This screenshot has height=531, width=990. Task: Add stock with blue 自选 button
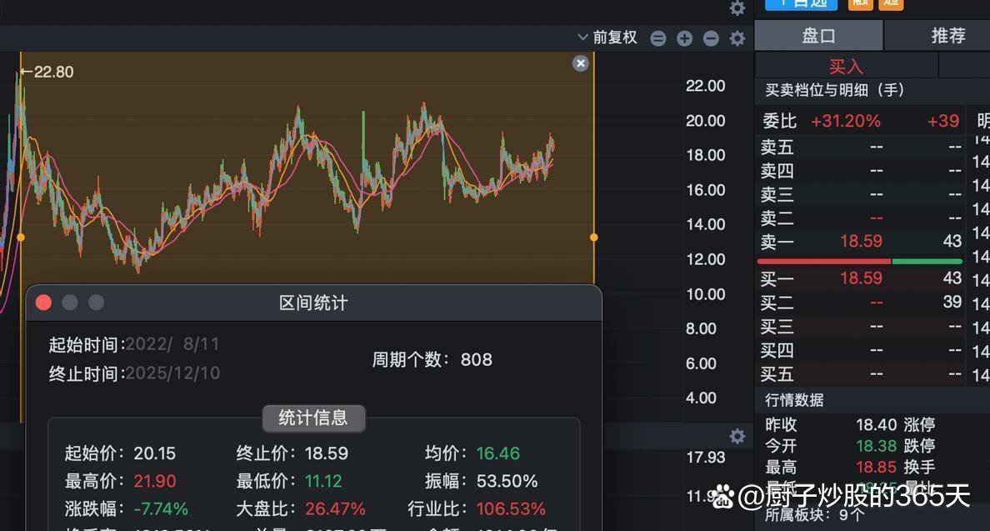[800, 4]
